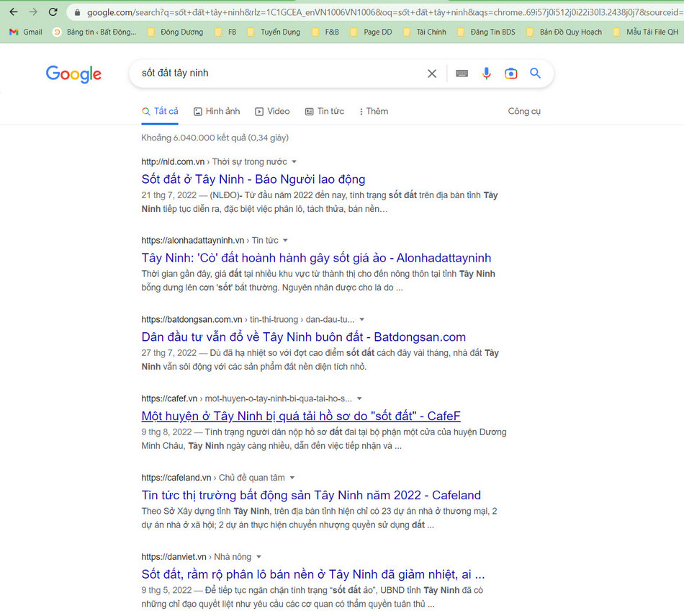This screenshot has width=684, height=611.
Task: Open Công cụ tools
Action: point(524,111)
